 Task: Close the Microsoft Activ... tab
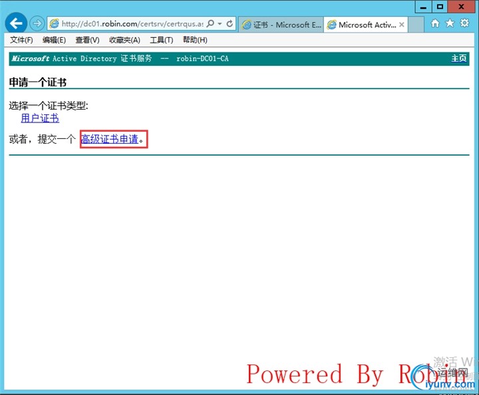pyautogui.click(x=402, y=25)
